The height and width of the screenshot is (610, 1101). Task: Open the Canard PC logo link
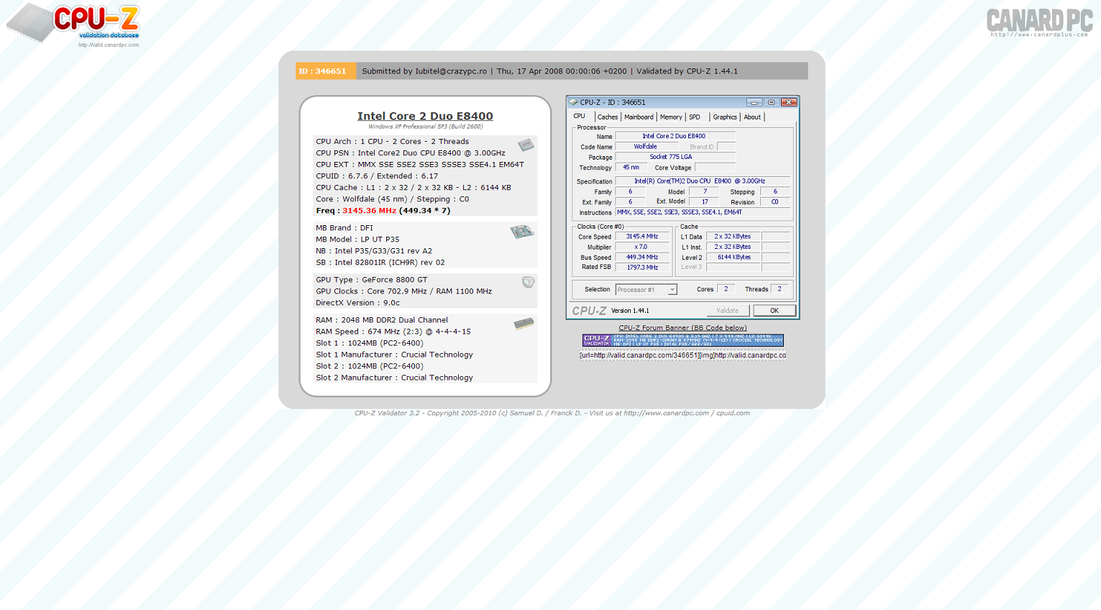tap(1039, 22)
